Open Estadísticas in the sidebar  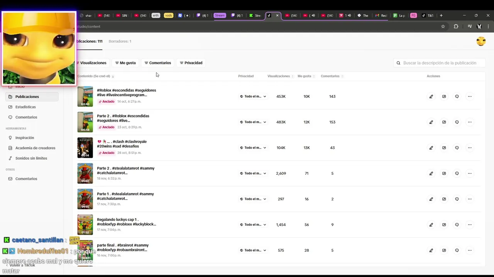(25, 107)
